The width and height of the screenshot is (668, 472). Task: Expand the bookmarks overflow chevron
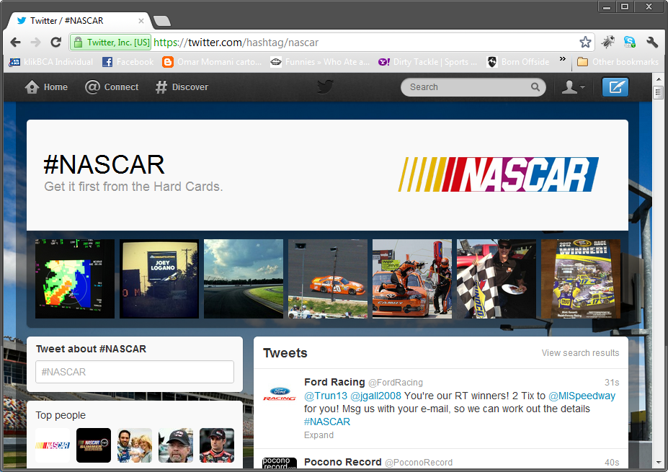(x=563, y=61)
